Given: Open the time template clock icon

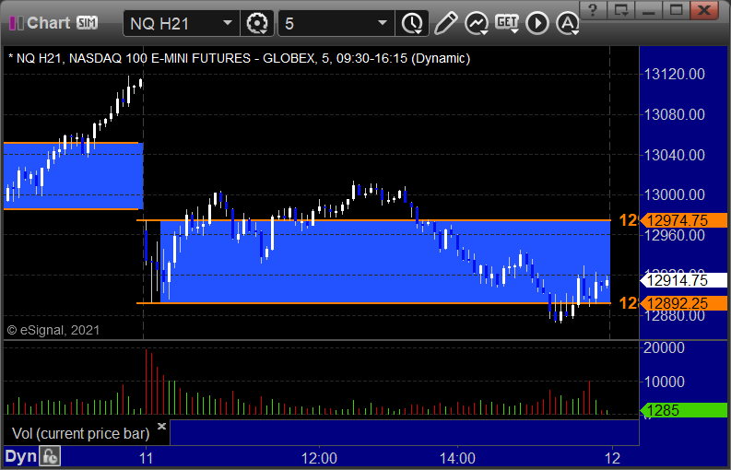Looking at the screenshot, I should [412, 23].
